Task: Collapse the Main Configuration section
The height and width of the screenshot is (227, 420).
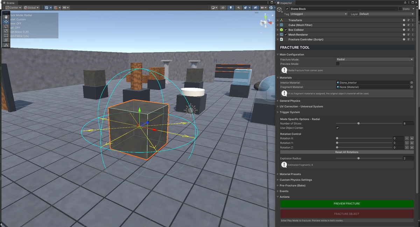Action: (x=278, y=54)
